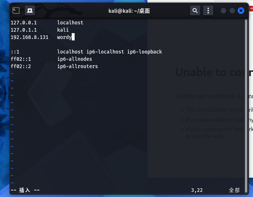Click the terminal icon in the title bar
Viewport: 253px width, 197px height.
pyautogui.click(x=16, y=11)
